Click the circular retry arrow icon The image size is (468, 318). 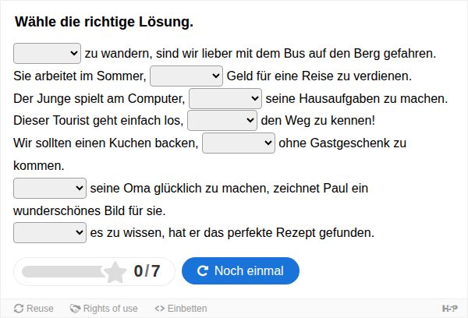(x=202, y=271)
